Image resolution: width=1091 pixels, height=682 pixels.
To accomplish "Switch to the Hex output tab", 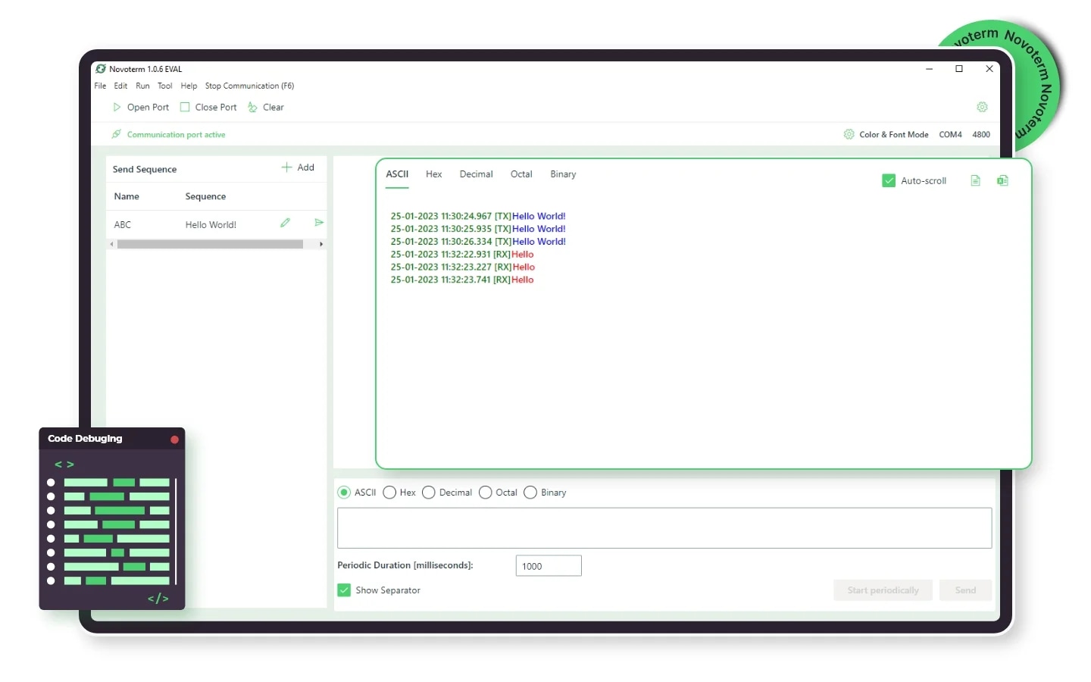I will pos(433,174).
